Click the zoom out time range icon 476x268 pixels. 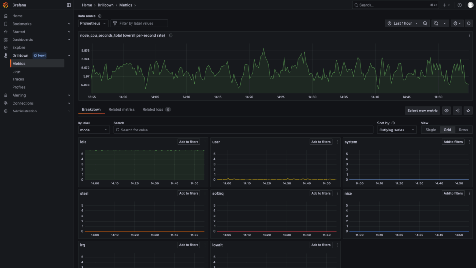click(x=425, y=23)
